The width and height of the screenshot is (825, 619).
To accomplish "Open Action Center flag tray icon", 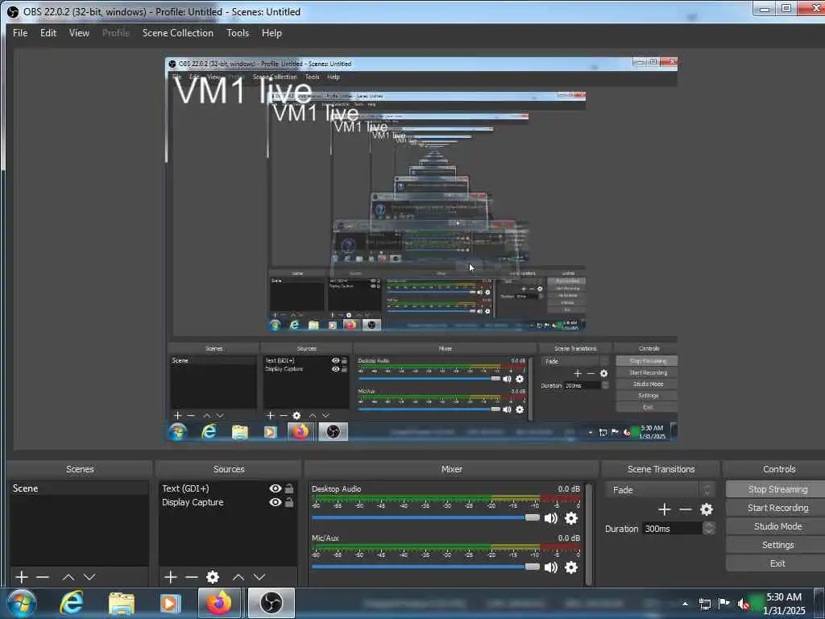I will 724,603.
